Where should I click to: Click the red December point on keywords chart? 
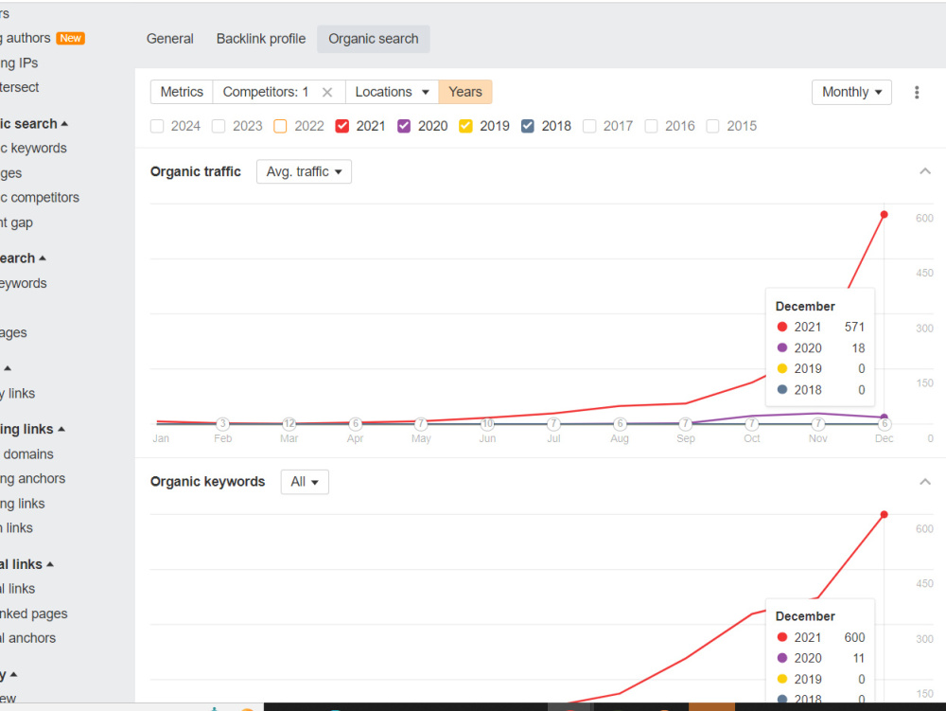point(884,515)
